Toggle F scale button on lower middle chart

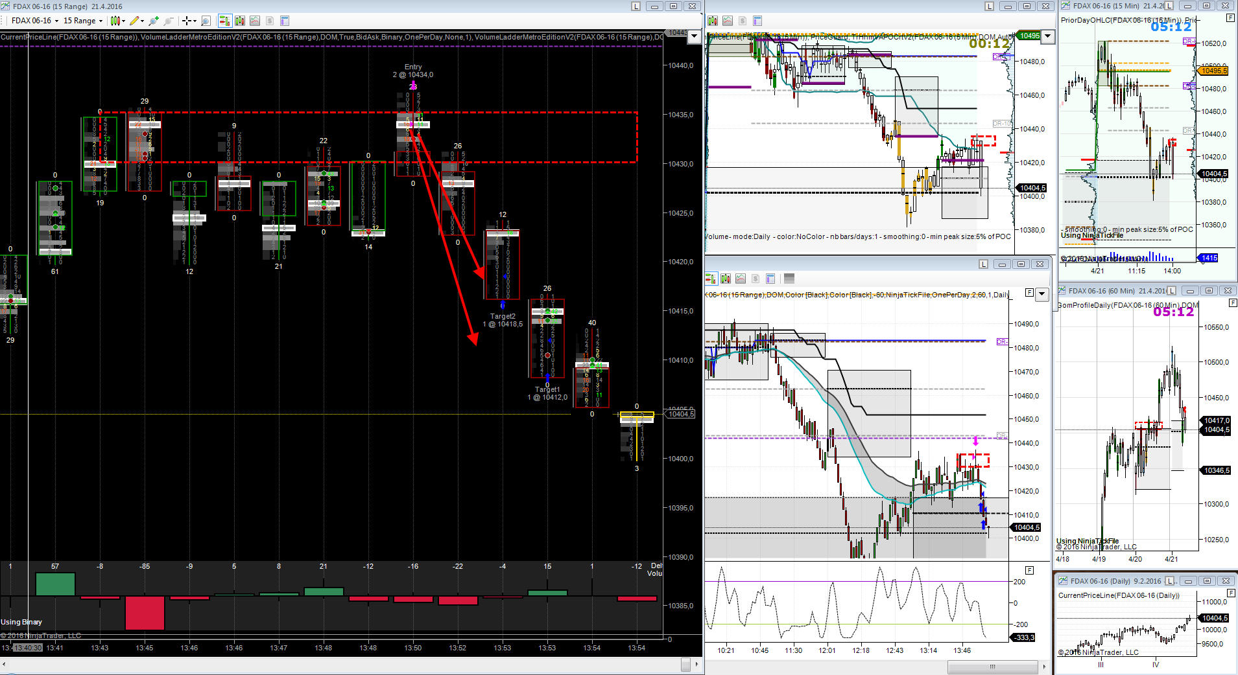click(x=1029, y=293)
